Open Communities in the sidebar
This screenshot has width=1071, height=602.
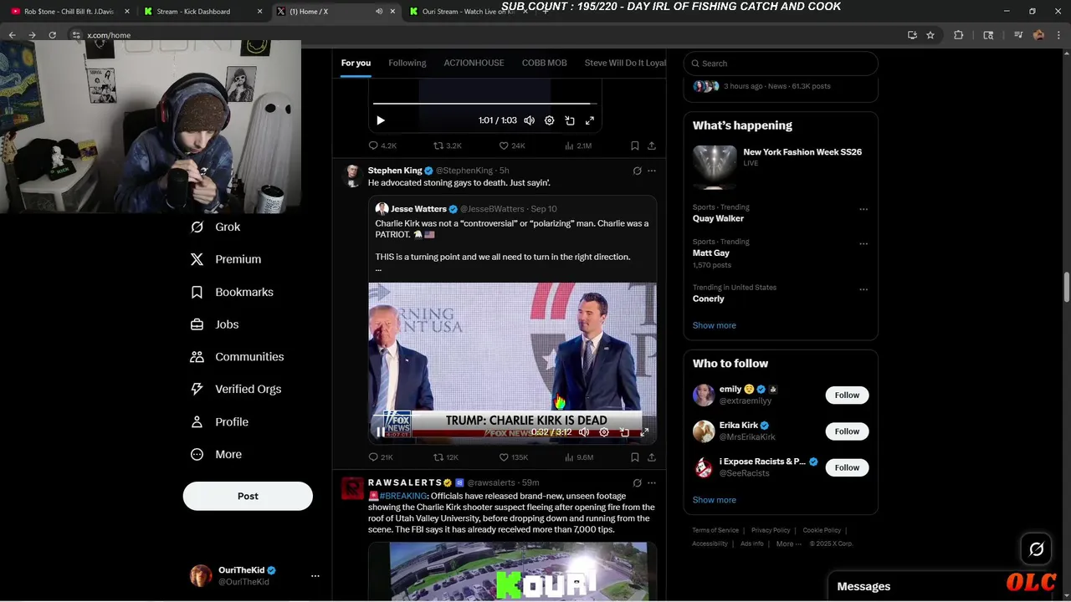tap(238, 356)
